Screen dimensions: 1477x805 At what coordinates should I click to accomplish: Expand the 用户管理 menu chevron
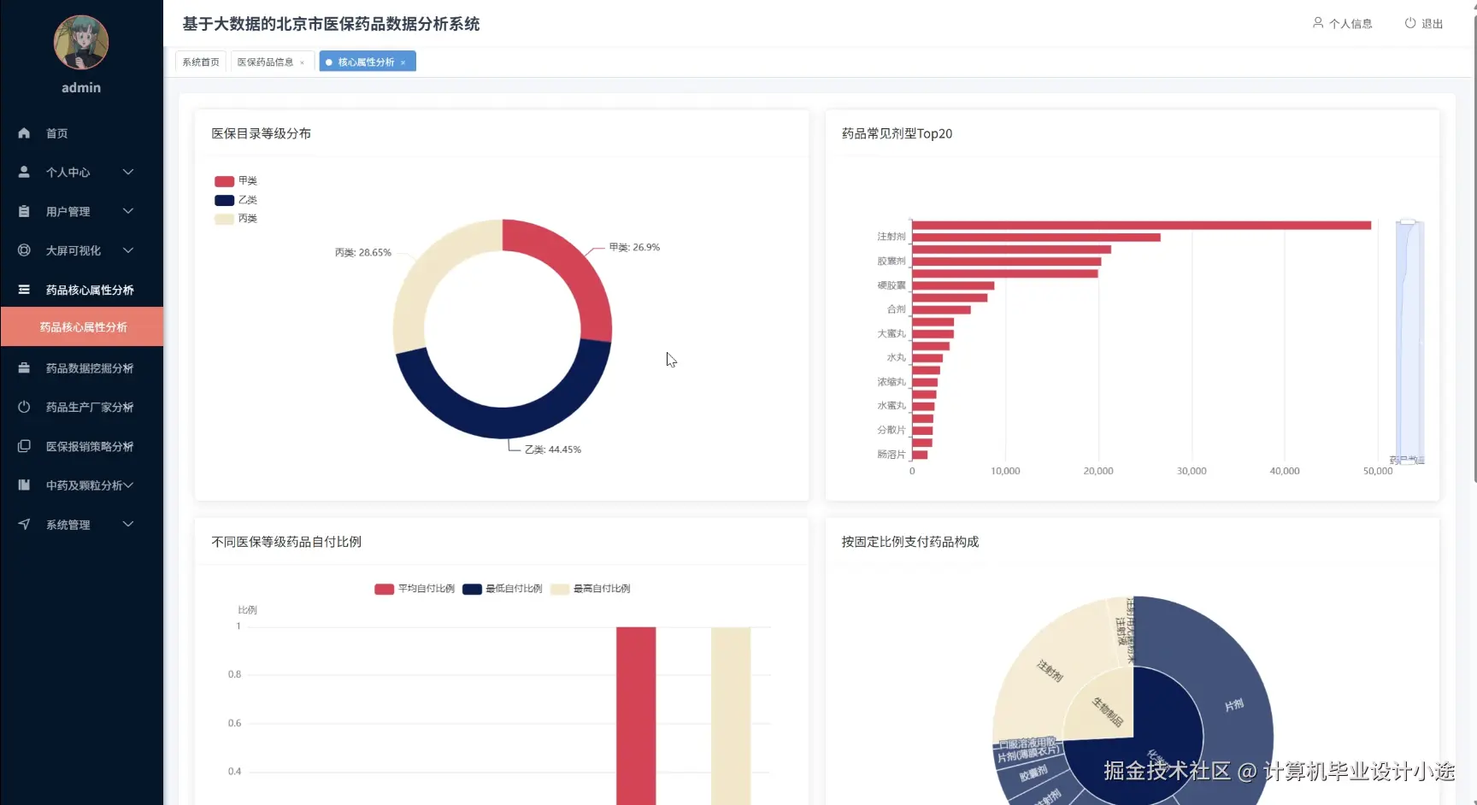click(128, 211)
